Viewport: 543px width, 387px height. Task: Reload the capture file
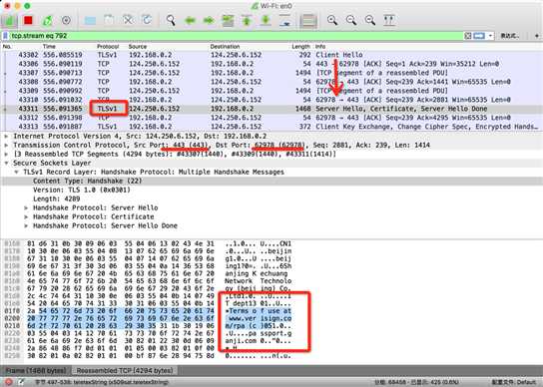[147, 20]
